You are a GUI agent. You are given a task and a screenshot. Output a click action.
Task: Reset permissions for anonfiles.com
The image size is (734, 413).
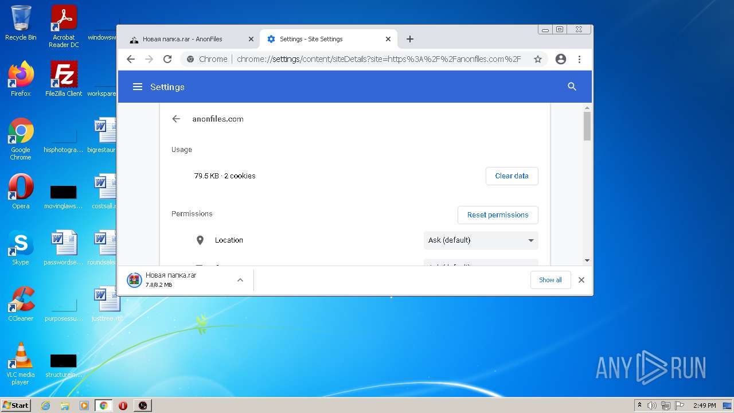click(x=498, y=215)
